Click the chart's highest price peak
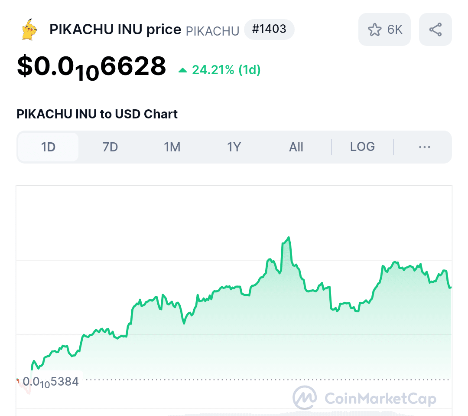Image resolution: width=468 pixels, height=416 pixels. (288, 237)
